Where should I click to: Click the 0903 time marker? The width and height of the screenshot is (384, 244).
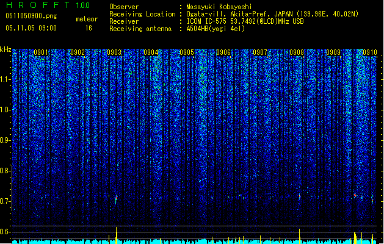pyautogui.click(x=114, y=52)
